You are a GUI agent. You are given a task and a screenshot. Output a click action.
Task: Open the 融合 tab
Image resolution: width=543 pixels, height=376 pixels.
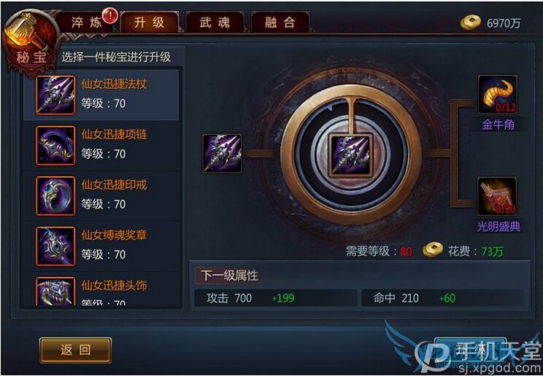click(280, 23)
